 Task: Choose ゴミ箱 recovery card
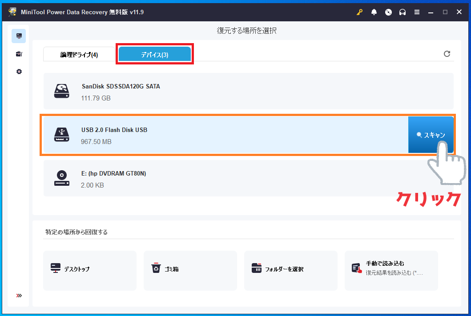[190, 270]
